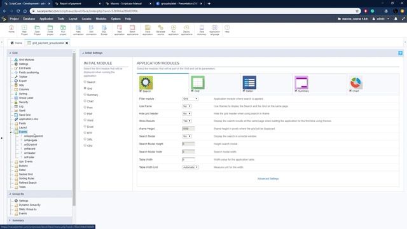Click the blue help icon in Initial Settings bar
This screenshot has height=229, width=407.
coord(400,53)
